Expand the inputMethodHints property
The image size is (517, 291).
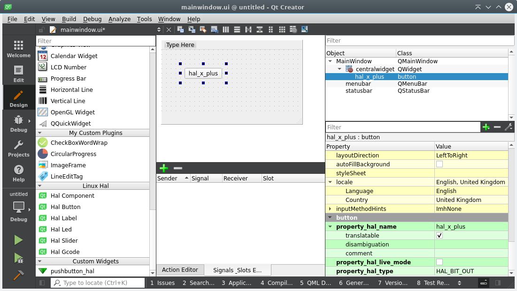330,209
